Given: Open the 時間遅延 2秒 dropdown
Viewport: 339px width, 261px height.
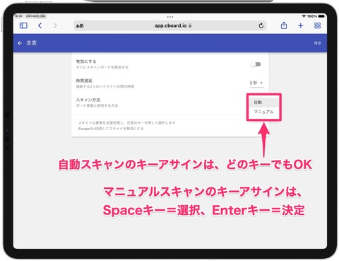Looking at the screenshot, I should (x=256, y=83).
